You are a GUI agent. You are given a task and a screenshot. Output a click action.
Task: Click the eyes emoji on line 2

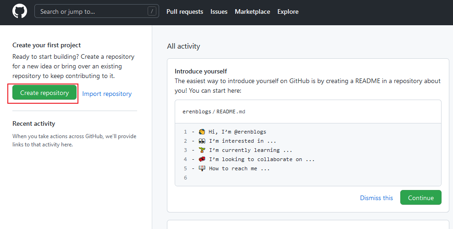pos(201,141)
